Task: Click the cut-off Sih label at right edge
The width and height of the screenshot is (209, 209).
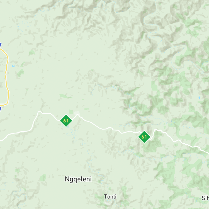Action: click(205, 198)
